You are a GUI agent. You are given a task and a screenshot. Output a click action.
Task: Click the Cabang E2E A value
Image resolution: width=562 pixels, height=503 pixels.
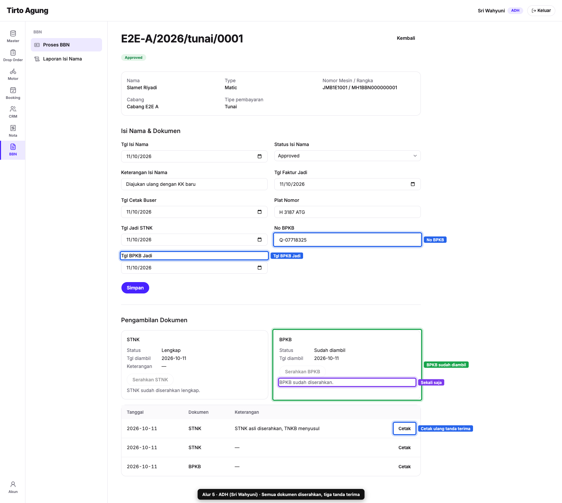click(143, 107)
